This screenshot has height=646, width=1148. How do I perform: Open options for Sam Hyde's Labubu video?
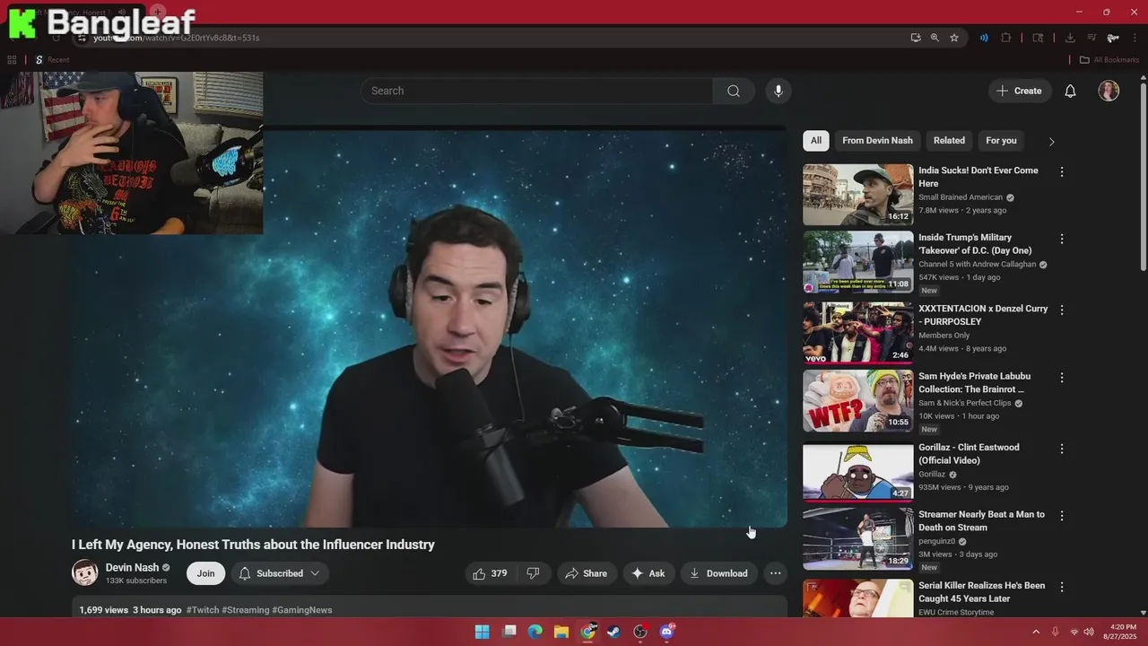(x=1062, y=378)
